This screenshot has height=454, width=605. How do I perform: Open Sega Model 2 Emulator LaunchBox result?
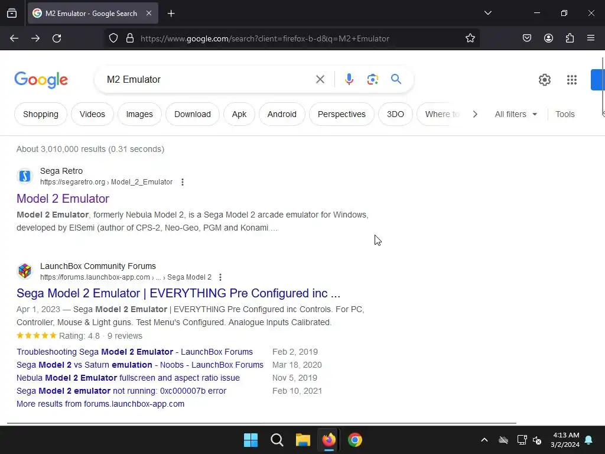coord(178,293)
